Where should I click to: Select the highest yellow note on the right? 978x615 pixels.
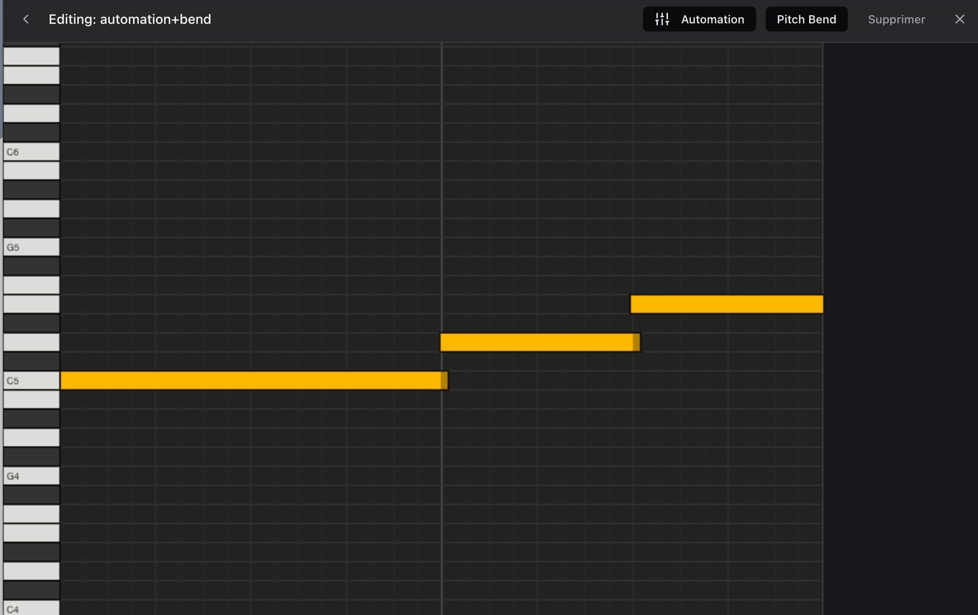(x=727, y=304)
